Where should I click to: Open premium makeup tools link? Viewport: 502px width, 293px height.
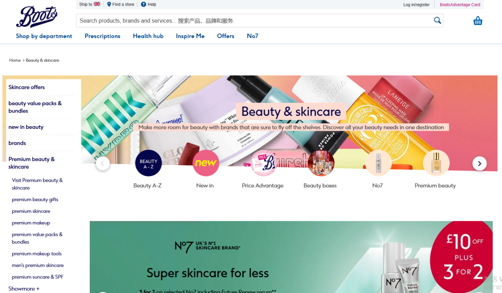pyautogui.click(x=37, y=254)
